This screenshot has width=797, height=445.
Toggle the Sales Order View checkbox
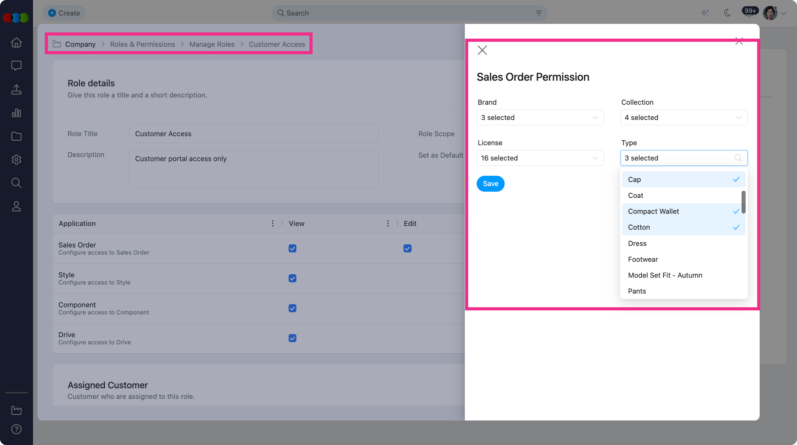tap(292, 248)
